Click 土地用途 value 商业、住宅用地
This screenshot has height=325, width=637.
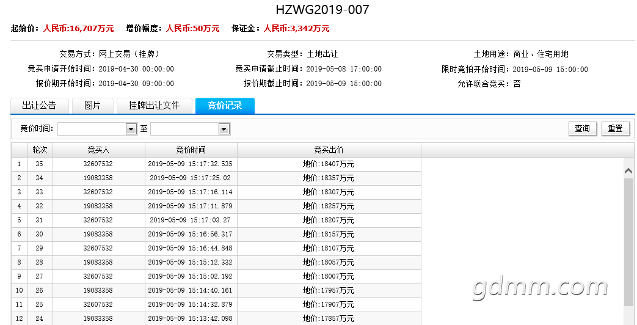click(x=541, y=54)
